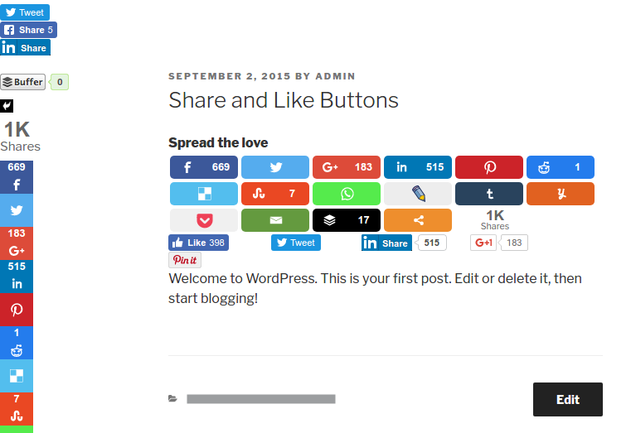Click the sidebar Twitter share icon
The image size is (631, 433).
click(x=17, y=210)
